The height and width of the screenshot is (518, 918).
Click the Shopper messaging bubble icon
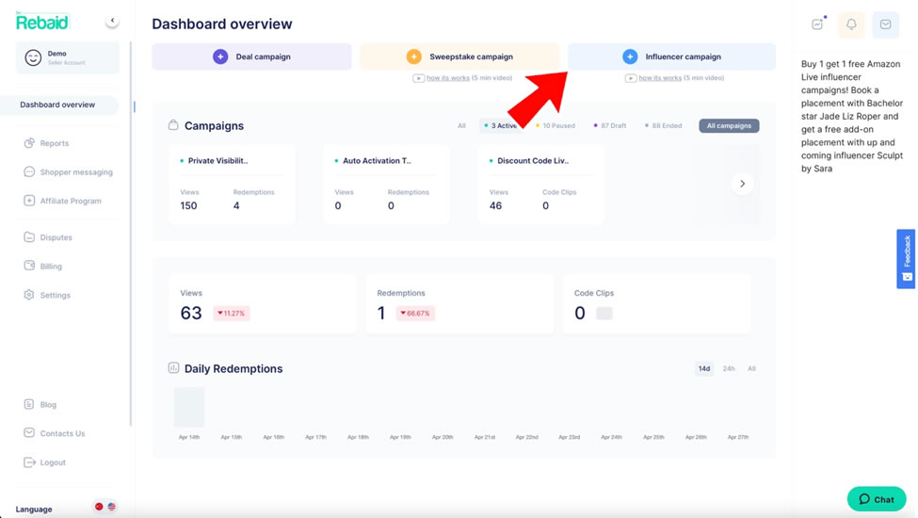[28, 171]
